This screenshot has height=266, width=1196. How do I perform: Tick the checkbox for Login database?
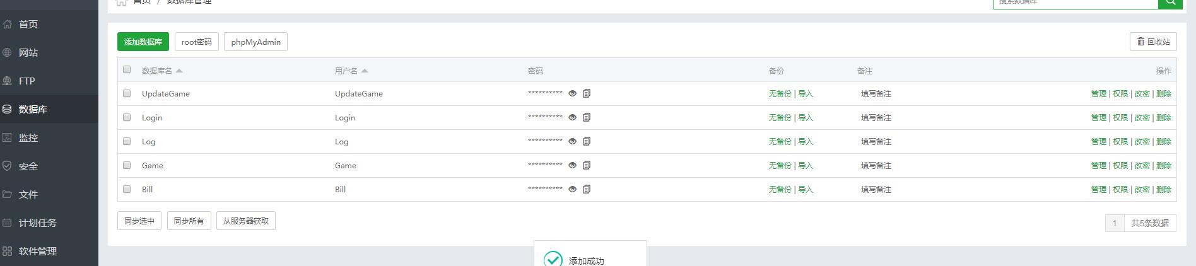point(127,117)
